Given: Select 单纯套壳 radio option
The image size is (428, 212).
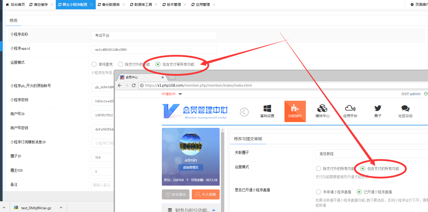Looking at the screenshot, I should (94, 64).
